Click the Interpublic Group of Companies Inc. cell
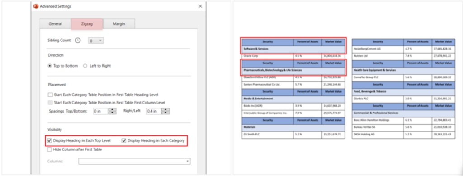This screenshot has width=463, height=176. 268,113
